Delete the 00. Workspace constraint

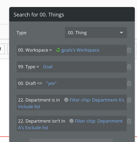[x=129, y=50]
